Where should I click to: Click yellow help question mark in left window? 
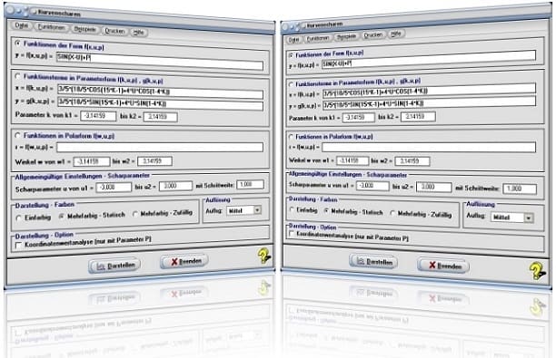[x=264, y=256]
